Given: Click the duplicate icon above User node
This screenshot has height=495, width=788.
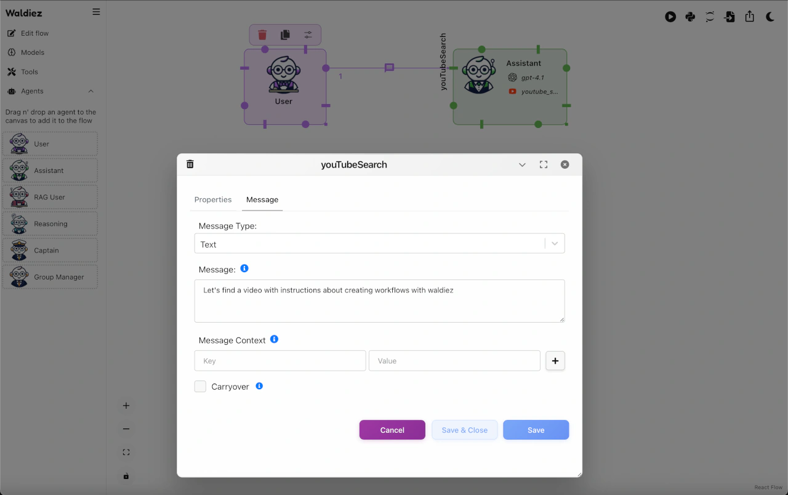Looking at the screenshot, I should coord(285,35).
